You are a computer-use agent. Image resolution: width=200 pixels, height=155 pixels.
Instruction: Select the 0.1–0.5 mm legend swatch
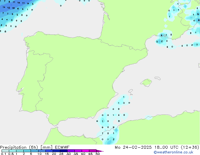[x=5, y=151]
